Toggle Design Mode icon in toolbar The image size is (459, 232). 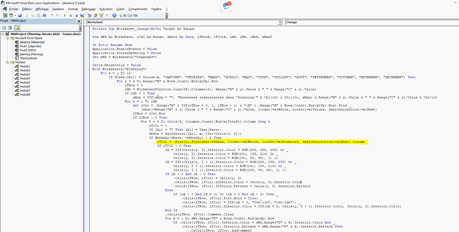pyautogui.click(x=82, y=15)
